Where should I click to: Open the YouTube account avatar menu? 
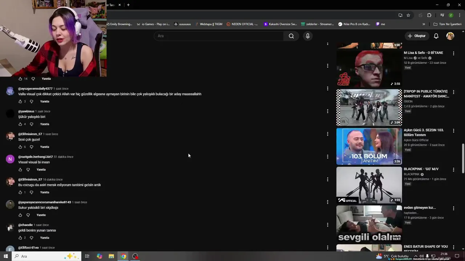click(x=450, y=36)
